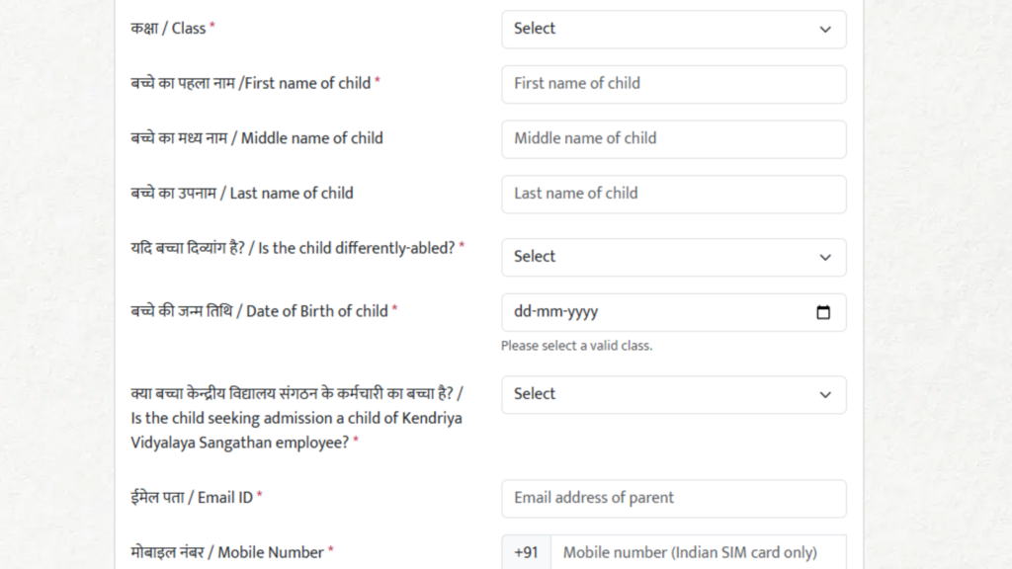This screenshot has width=1012, height=569.
Task: Focus the Email address of parent field
Action: (673, 498)
